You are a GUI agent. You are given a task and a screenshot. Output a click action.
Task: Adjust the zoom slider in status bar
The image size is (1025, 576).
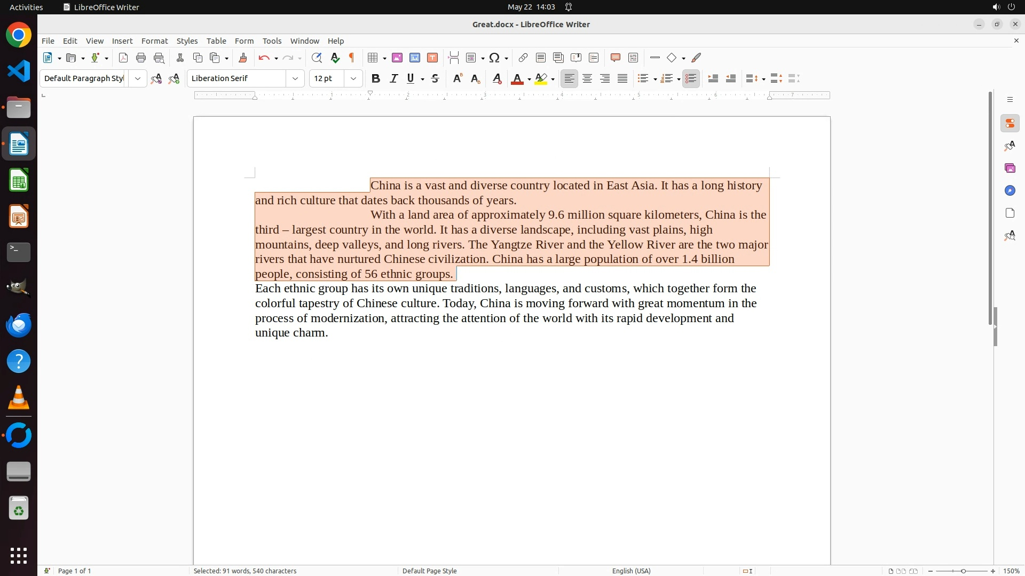(x=963, y=571)
